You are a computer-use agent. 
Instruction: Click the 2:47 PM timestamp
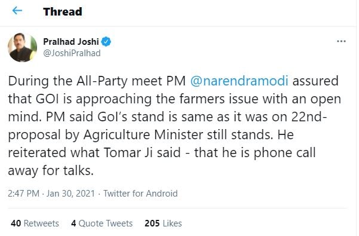click(x=23, y=194)
